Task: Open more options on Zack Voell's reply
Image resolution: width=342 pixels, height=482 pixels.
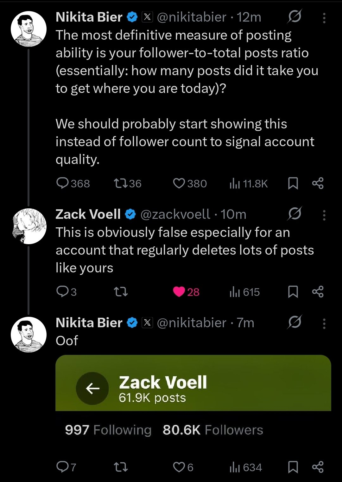Action: coord(324,215)
